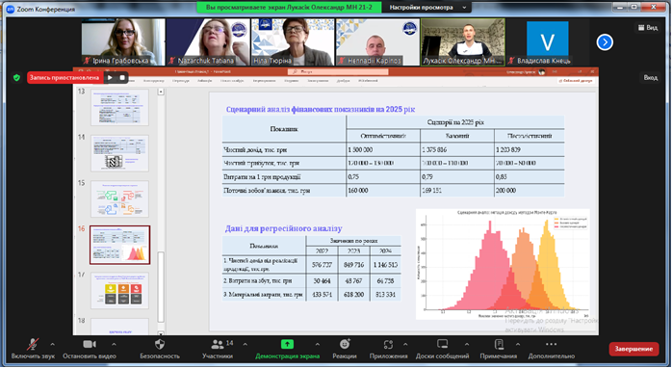Screen dimensions: 672x368
Task: Click the green encryption shield icon
Action: point(16,78)
